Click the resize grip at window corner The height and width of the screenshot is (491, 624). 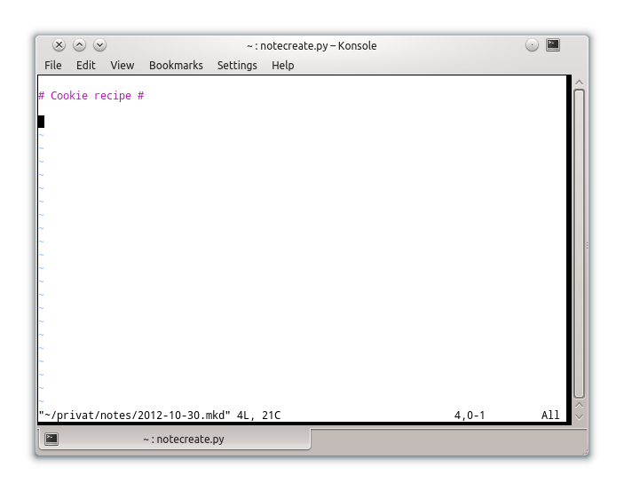(x=585, y=452)
